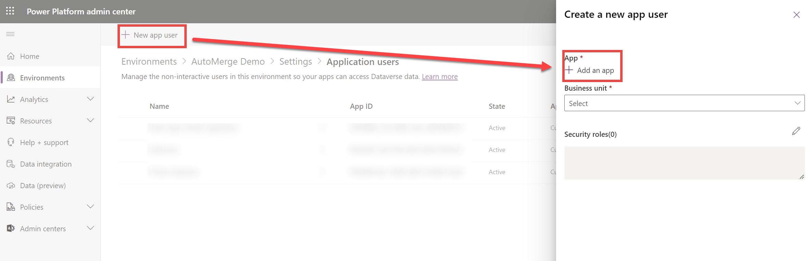
Task: Open Data integration in the sidebar
Action: (x=50, y=164)
